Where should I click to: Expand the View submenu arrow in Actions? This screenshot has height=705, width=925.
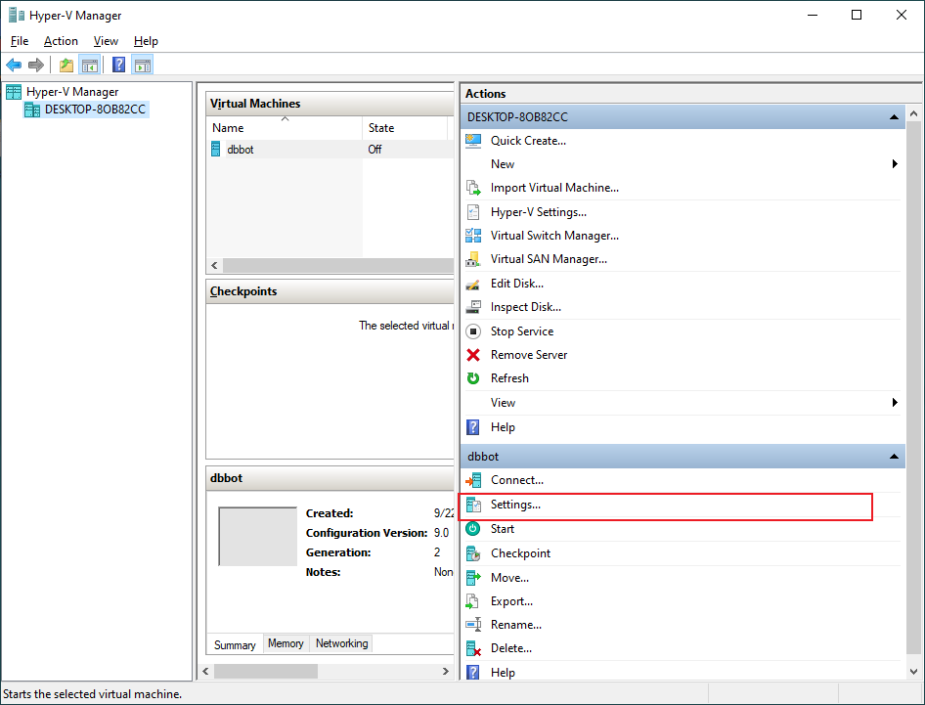(x=895, y=402)
